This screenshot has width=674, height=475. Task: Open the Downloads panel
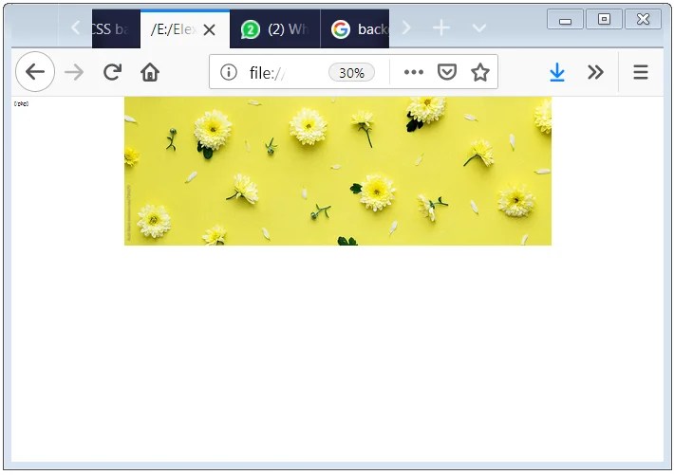click(x=557, y=72)
